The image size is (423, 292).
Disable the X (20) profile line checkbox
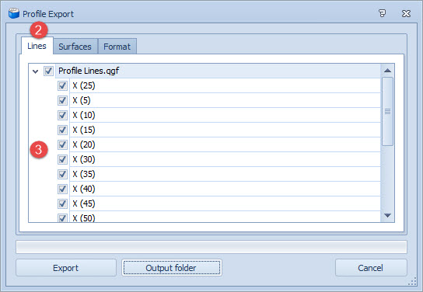(62, 144)
